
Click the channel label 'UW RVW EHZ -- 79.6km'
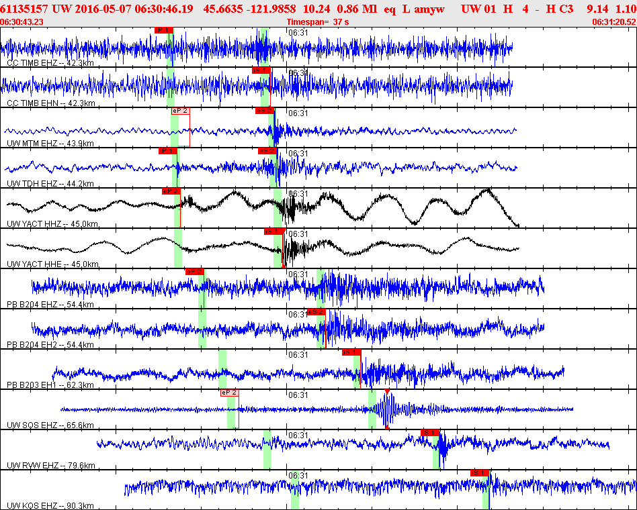51,465
